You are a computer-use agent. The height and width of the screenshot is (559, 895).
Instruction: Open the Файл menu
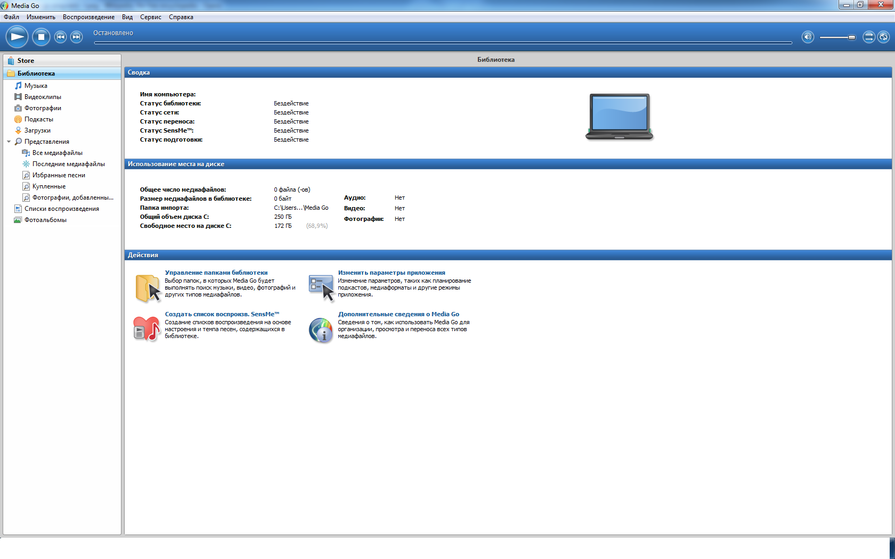(x=11, y=17)
